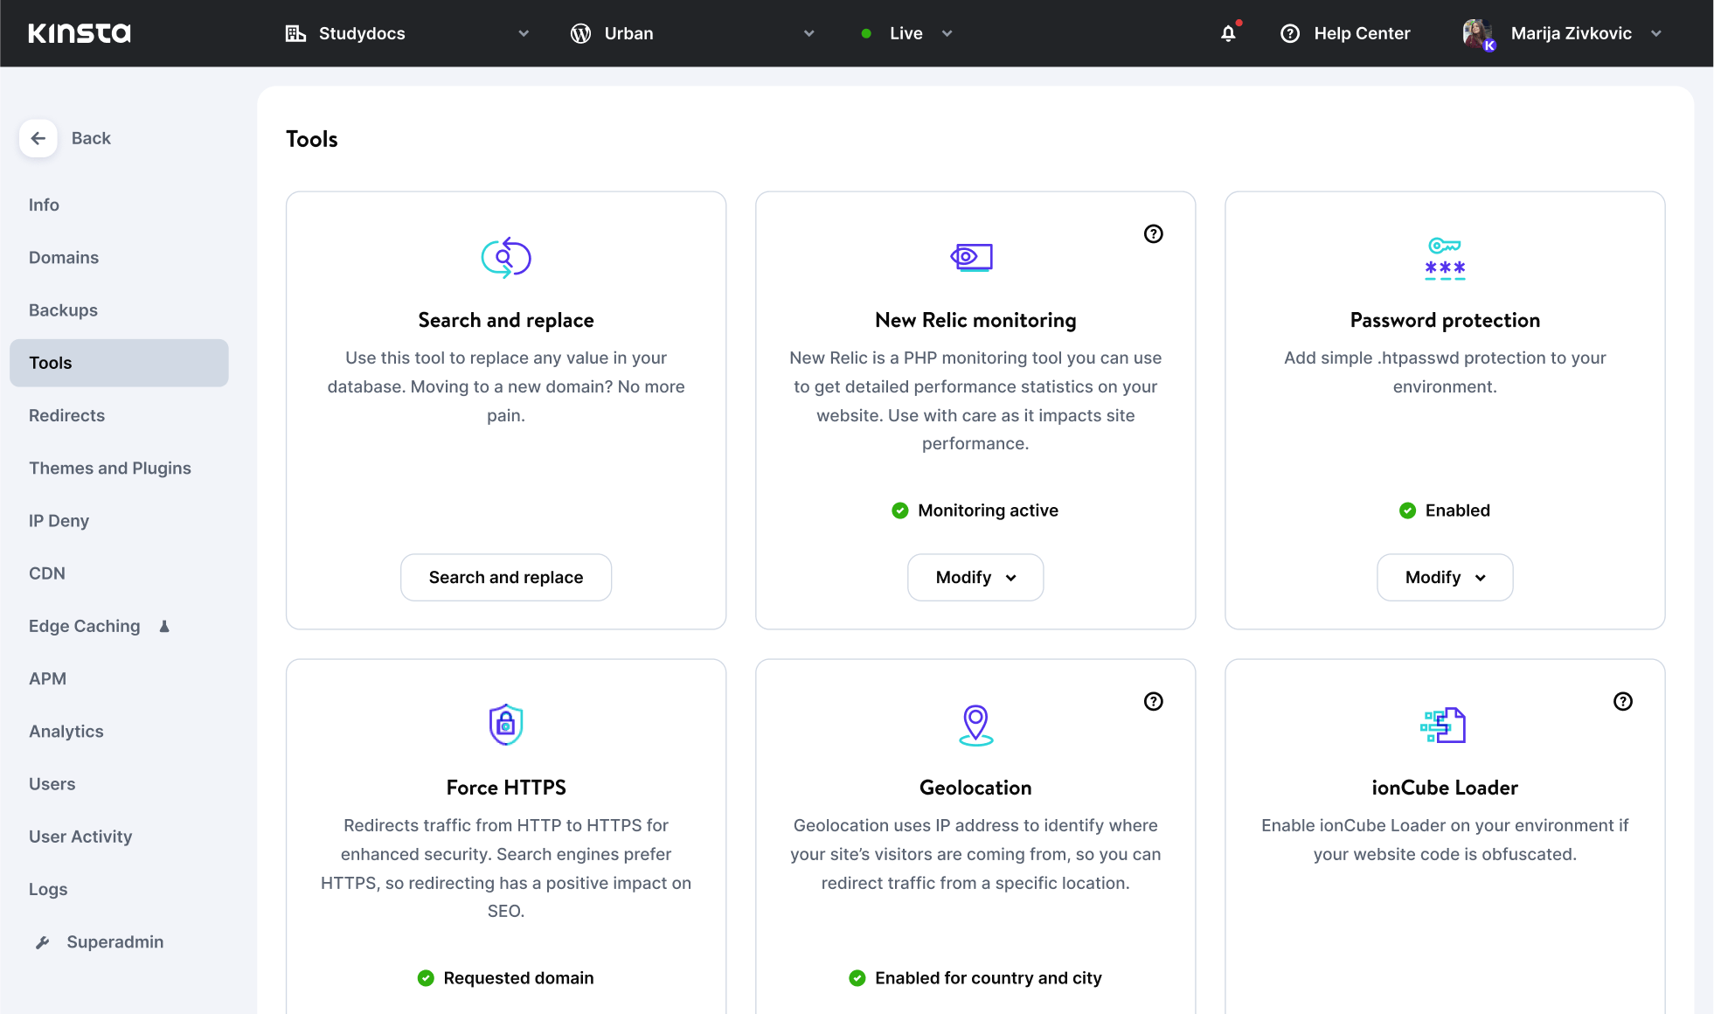Open the Help Center
Screen dimensions: 1714x1014
1345,33
